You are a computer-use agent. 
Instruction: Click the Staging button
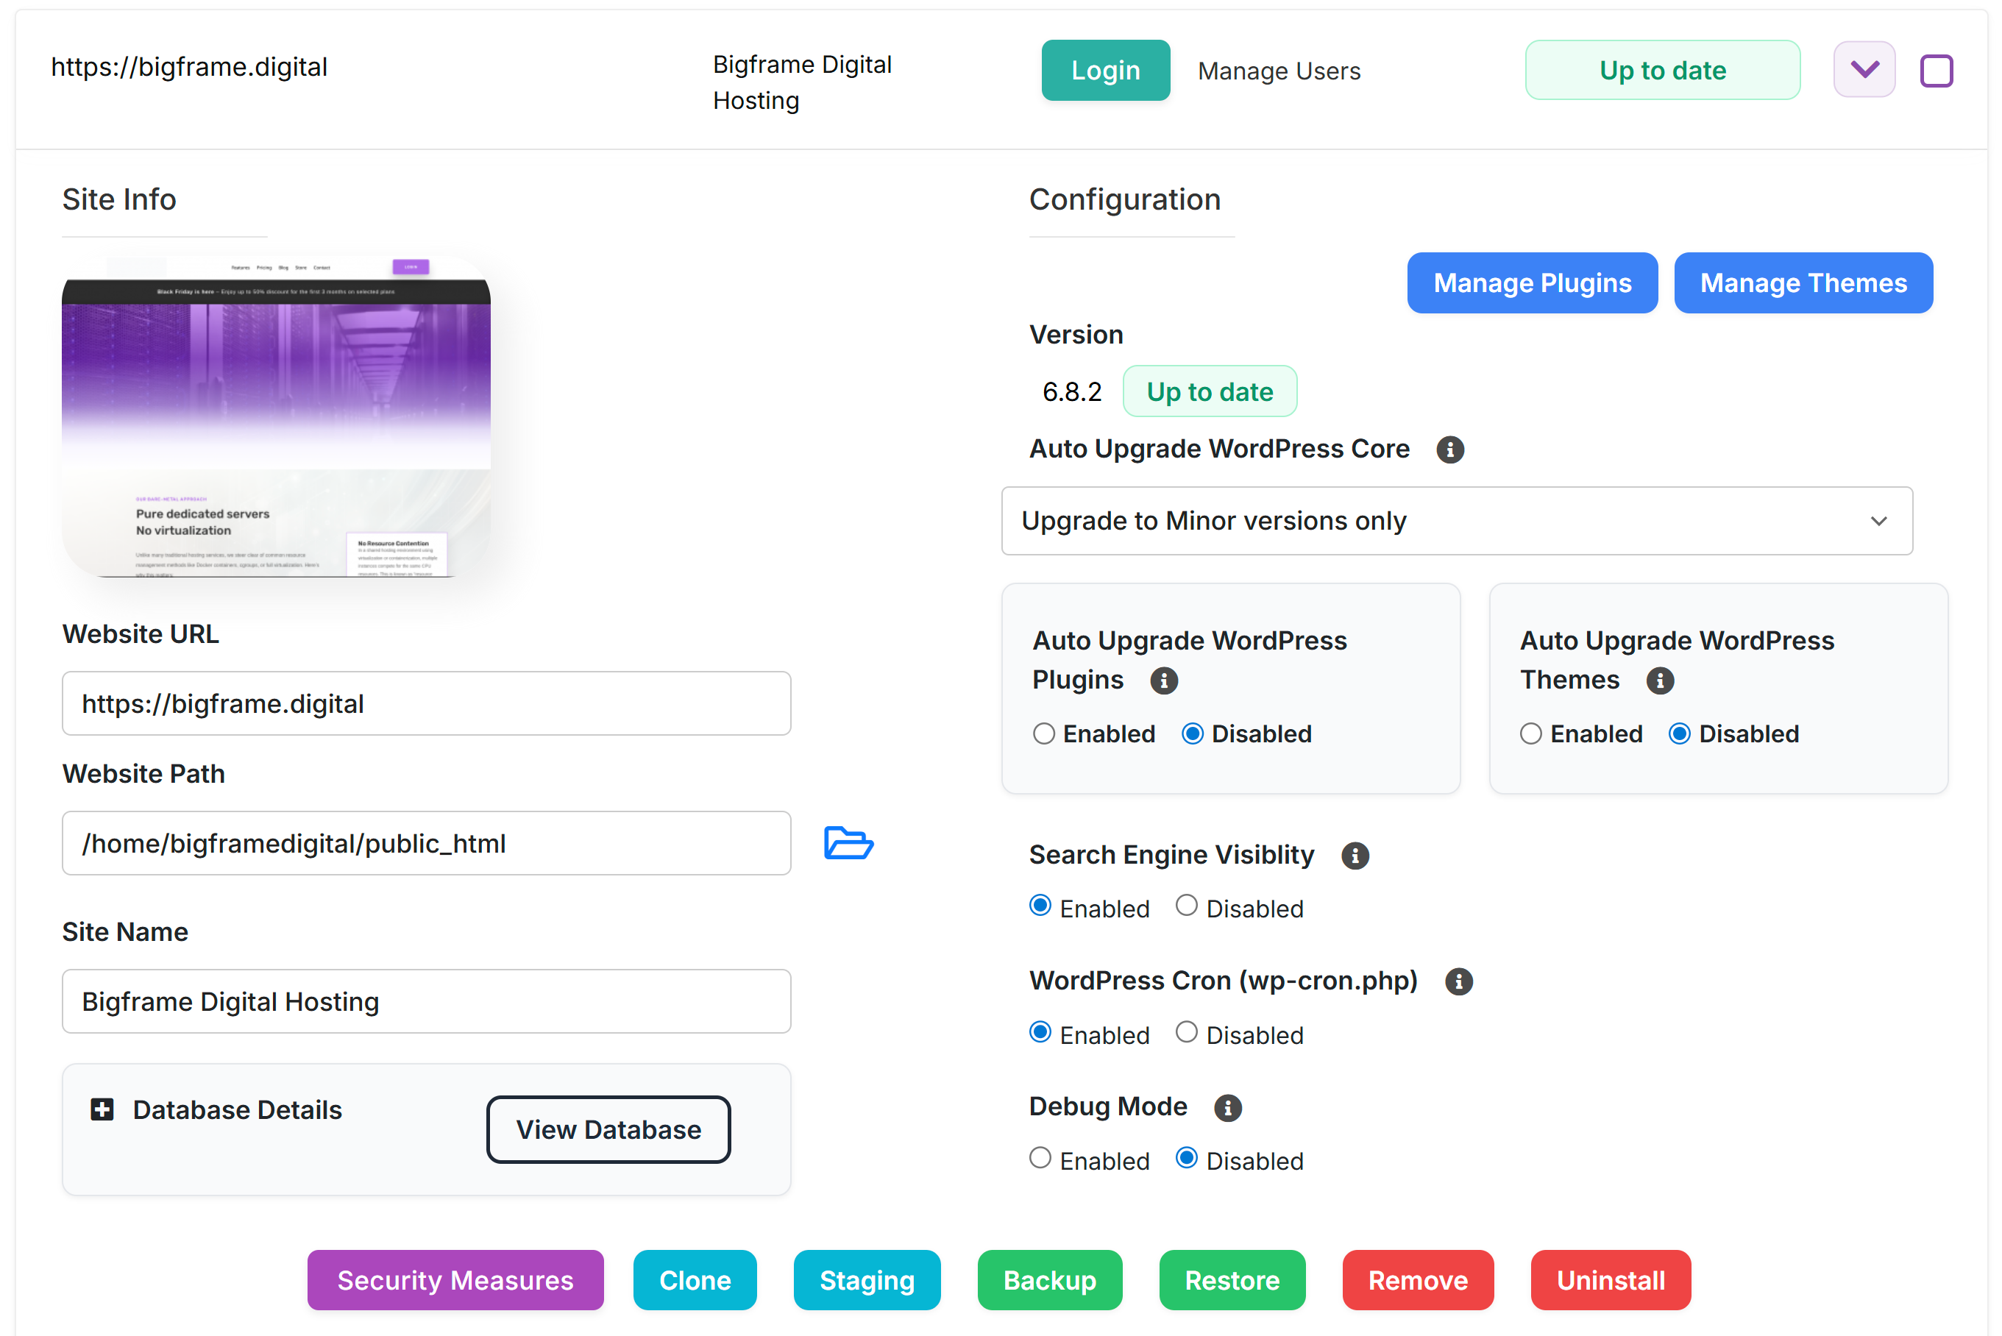pos(867,1280)
